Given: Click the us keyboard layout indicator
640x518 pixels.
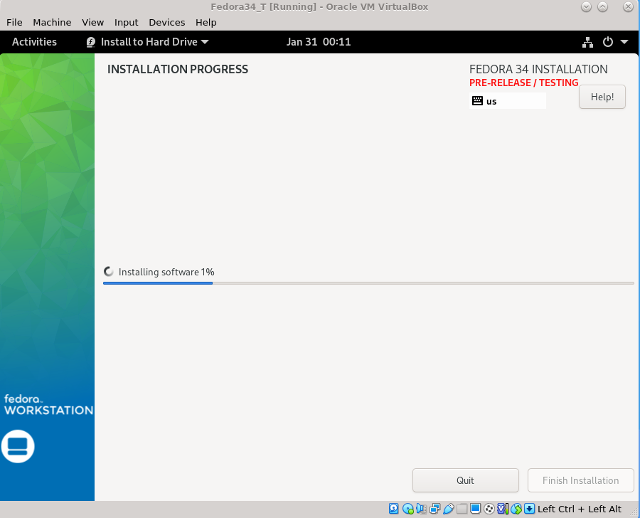Looking at the screenshot, I should tap(507, 101).
